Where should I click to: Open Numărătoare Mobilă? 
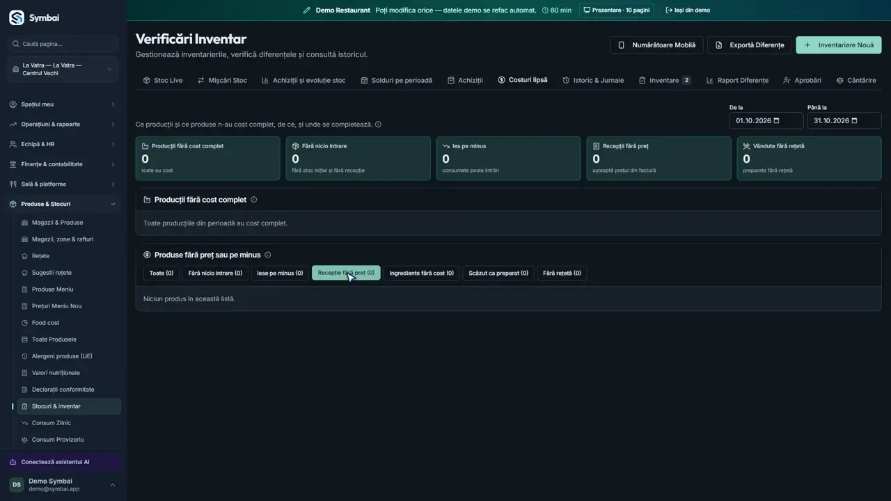[x=656, y=45]
